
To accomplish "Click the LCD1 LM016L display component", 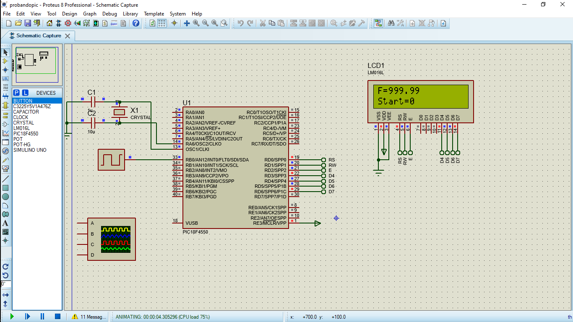I will point(421,101).
